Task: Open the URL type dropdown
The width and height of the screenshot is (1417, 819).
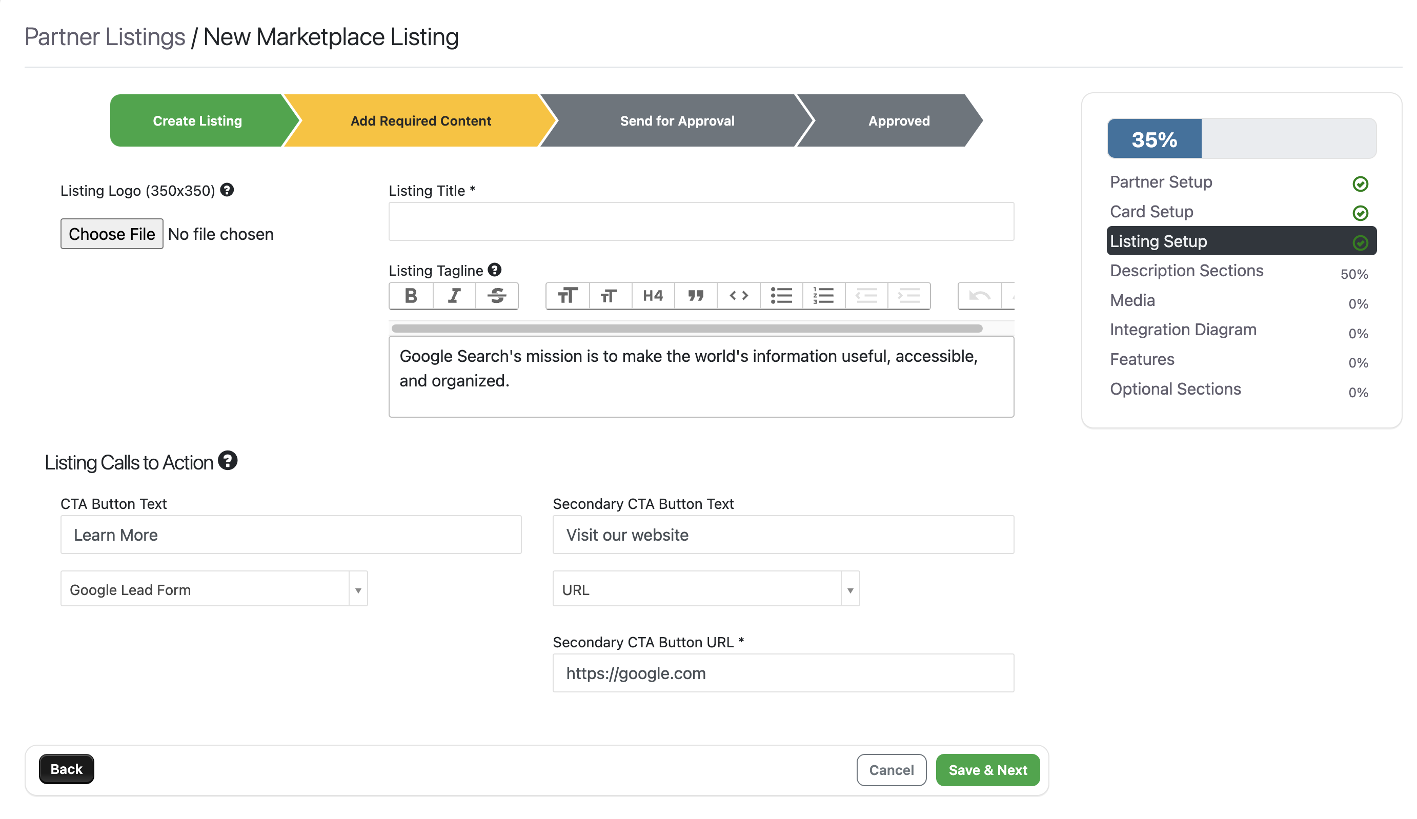Action: 706,588
